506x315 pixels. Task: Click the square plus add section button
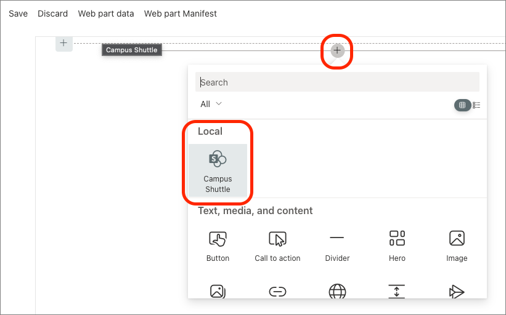pos(64,43)
